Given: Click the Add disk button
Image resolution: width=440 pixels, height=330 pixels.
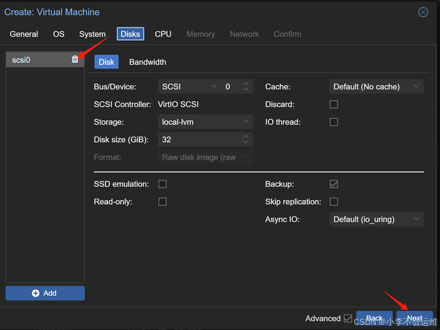Looking at the screenshot, I should click(45, 293).
